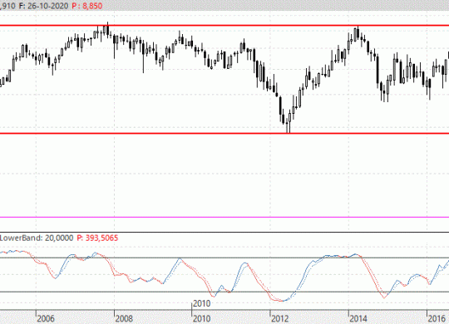
Task: Click the oscillator's upper band gray line
Action: [224, 258]
